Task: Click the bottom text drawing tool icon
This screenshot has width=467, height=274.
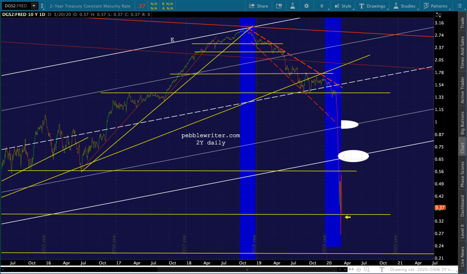Action: [382, 269]
